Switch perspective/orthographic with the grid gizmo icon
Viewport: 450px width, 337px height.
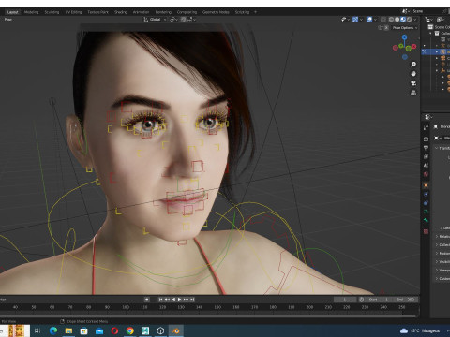[x=413, y=93]
